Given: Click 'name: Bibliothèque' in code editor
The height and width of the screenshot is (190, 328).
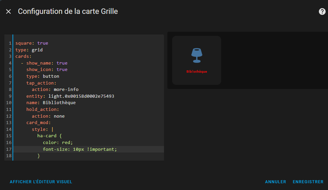Looking at the screenshot, I should pos(51,102).
